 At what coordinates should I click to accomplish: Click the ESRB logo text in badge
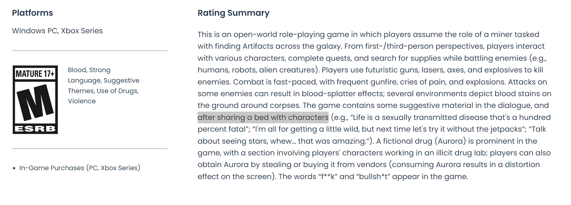35,129
